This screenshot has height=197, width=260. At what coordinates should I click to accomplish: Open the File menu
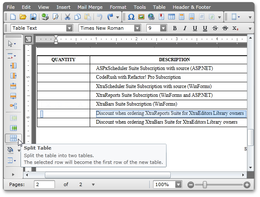[10, 7]
